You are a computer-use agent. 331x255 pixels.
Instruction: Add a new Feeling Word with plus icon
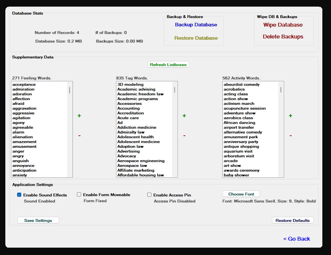point(79,116)
